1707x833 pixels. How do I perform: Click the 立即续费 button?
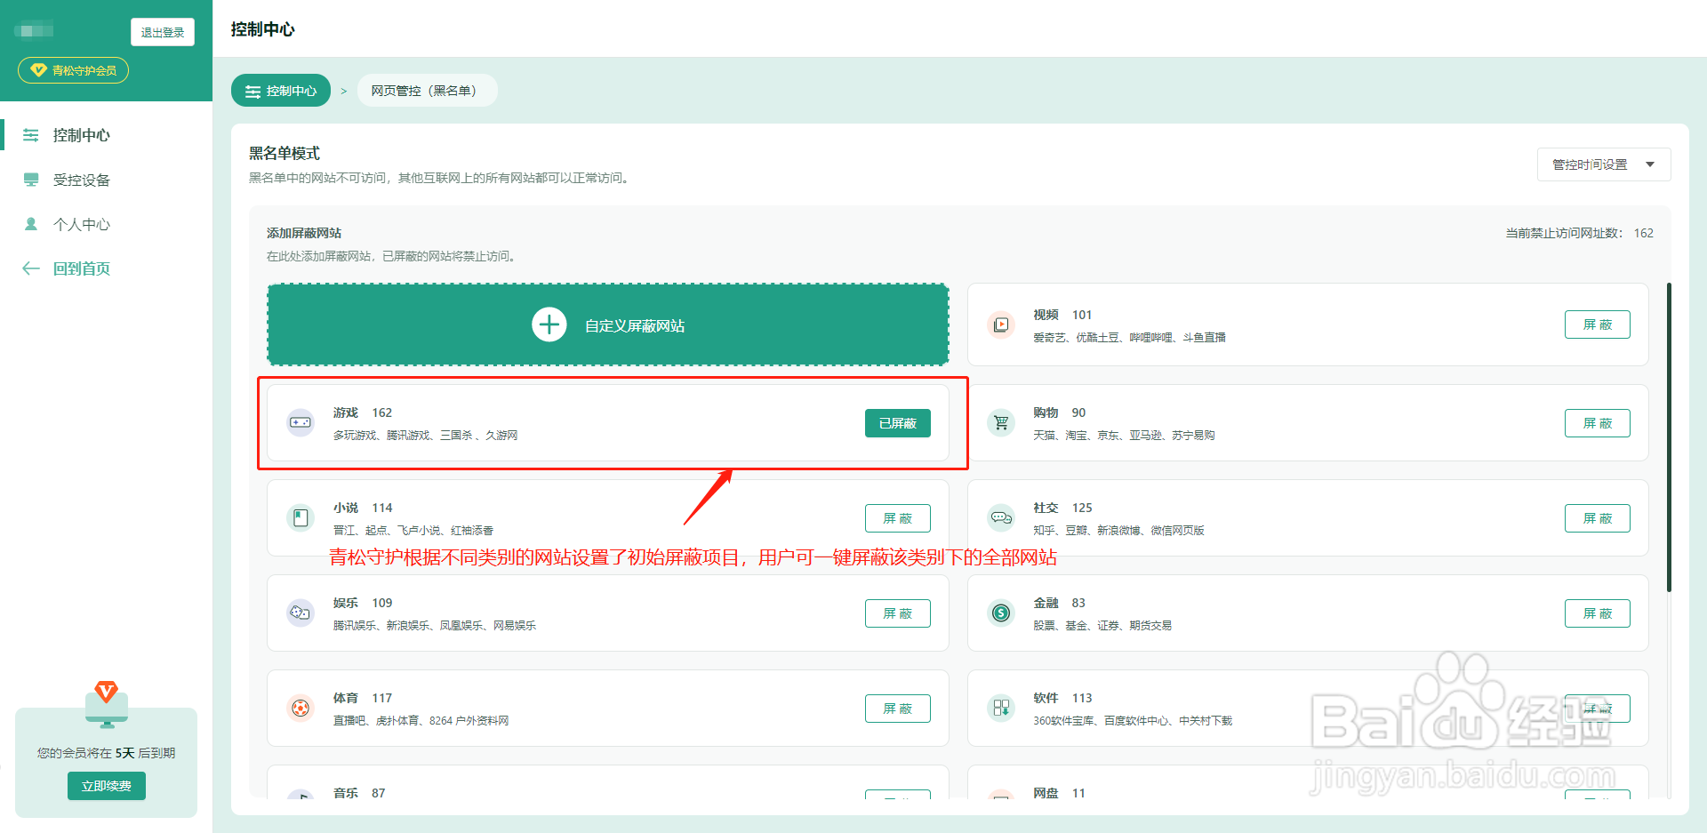click(107, 786)
